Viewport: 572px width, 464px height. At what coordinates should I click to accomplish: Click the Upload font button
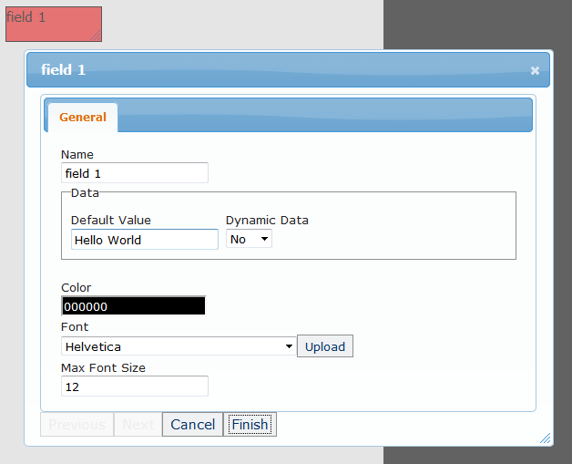pyautogui.click(x=325, y=346)
